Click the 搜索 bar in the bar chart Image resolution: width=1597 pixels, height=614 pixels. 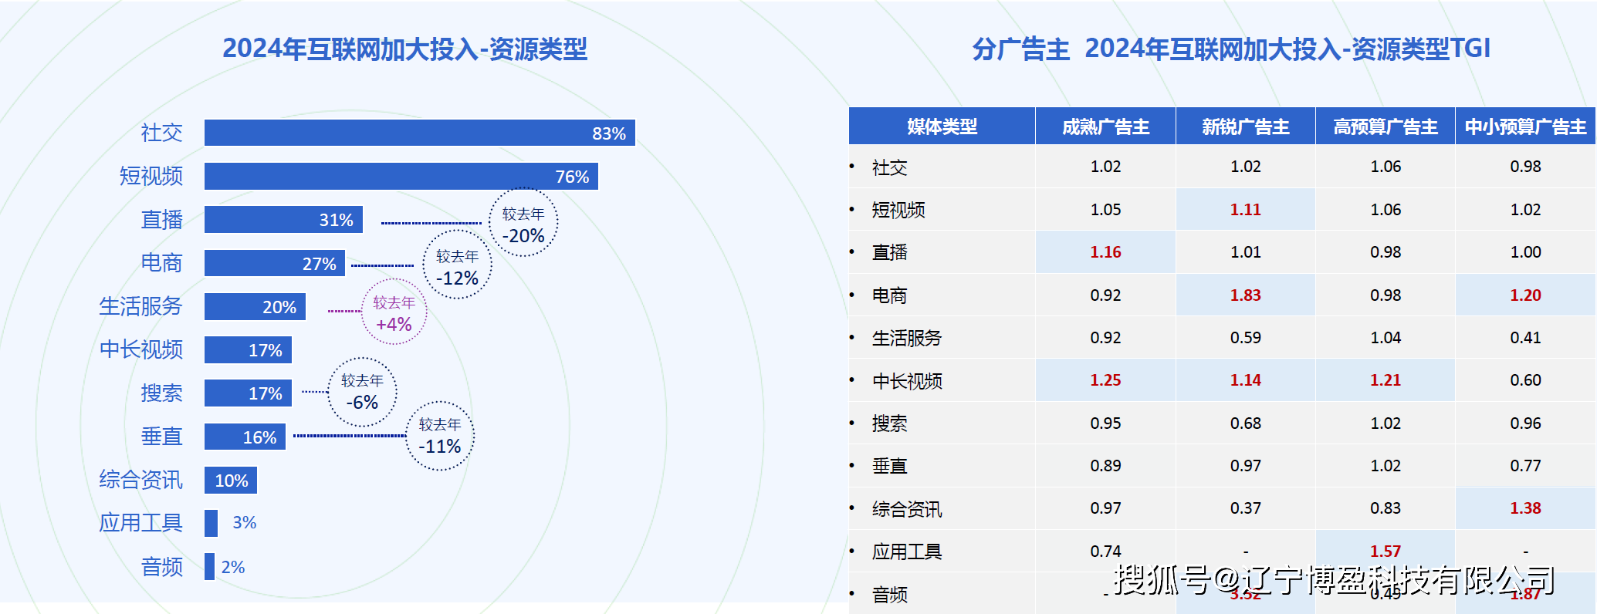248,393
